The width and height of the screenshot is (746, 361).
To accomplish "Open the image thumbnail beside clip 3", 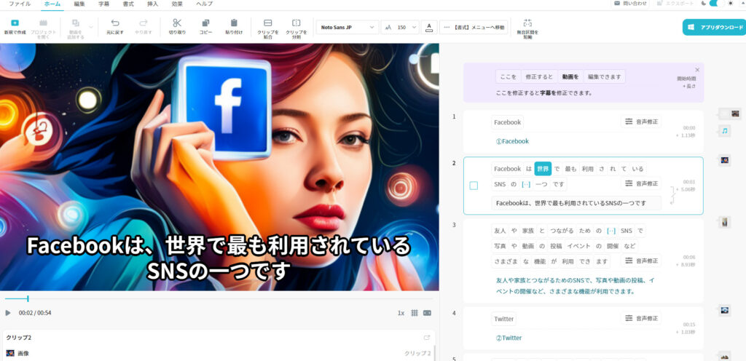I will 725,222.
